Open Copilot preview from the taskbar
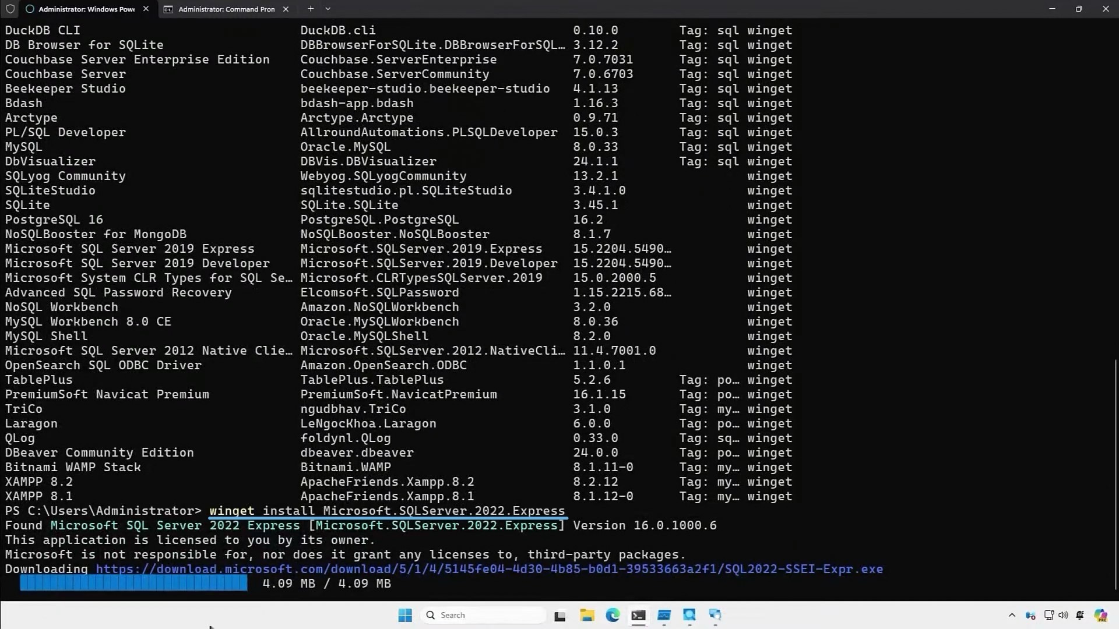 (x=1100, y=615)
